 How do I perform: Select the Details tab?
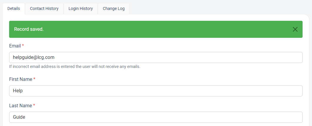14,9
